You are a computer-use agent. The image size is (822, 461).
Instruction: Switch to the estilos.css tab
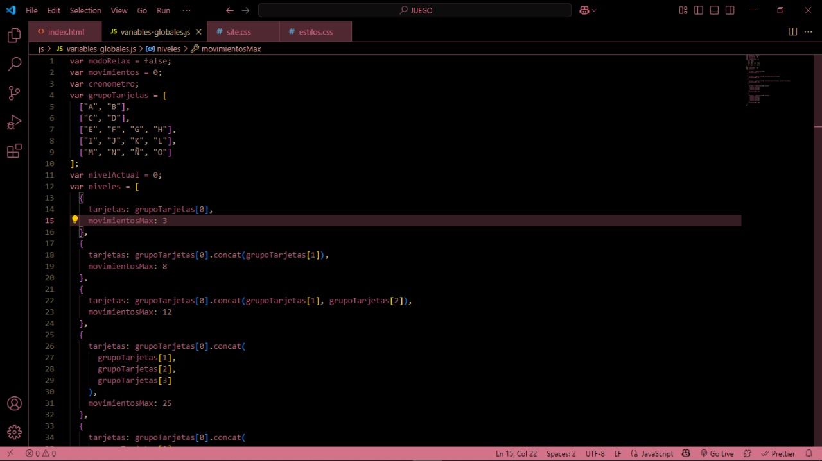click(x=316, y=31)
